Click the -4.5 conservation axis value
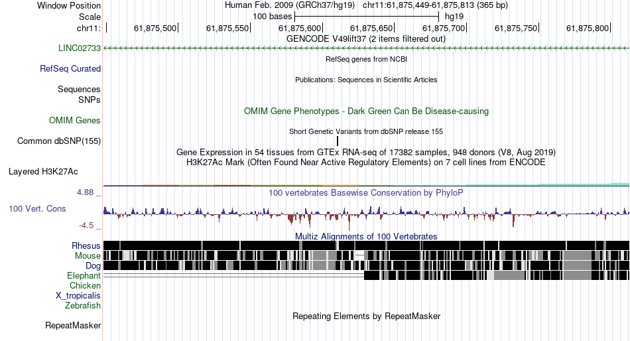The width and height of the screenshot is (630, 341). pyautogui.click(x=86, y=226)
